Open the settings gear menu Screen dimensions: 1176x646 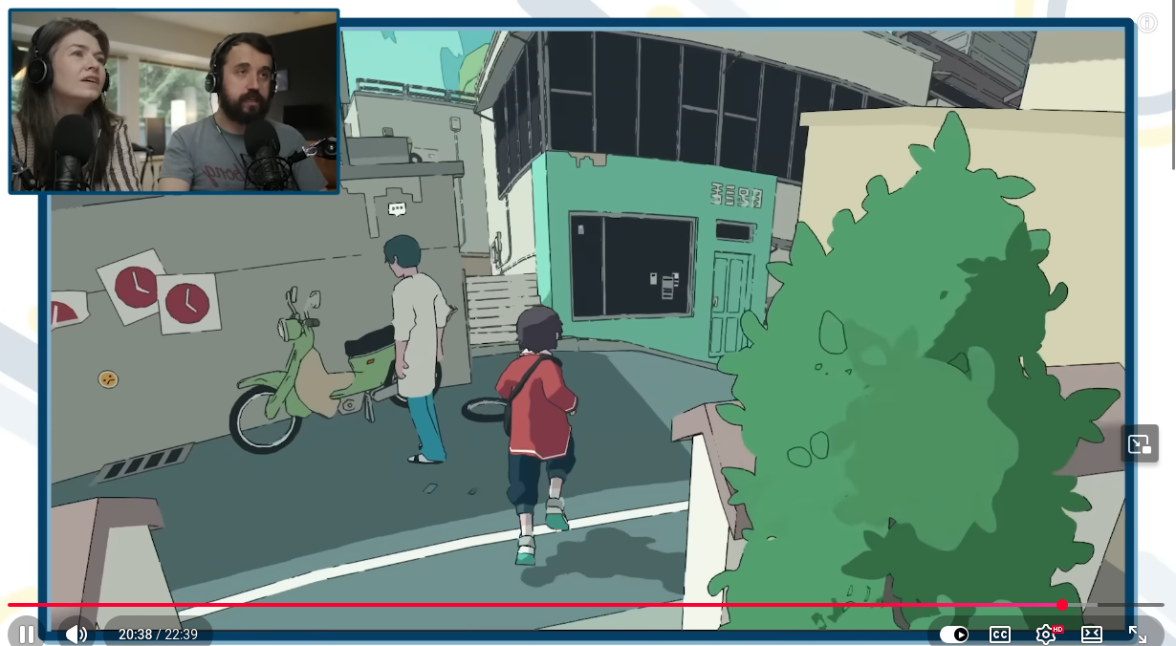coord(1047,635)
